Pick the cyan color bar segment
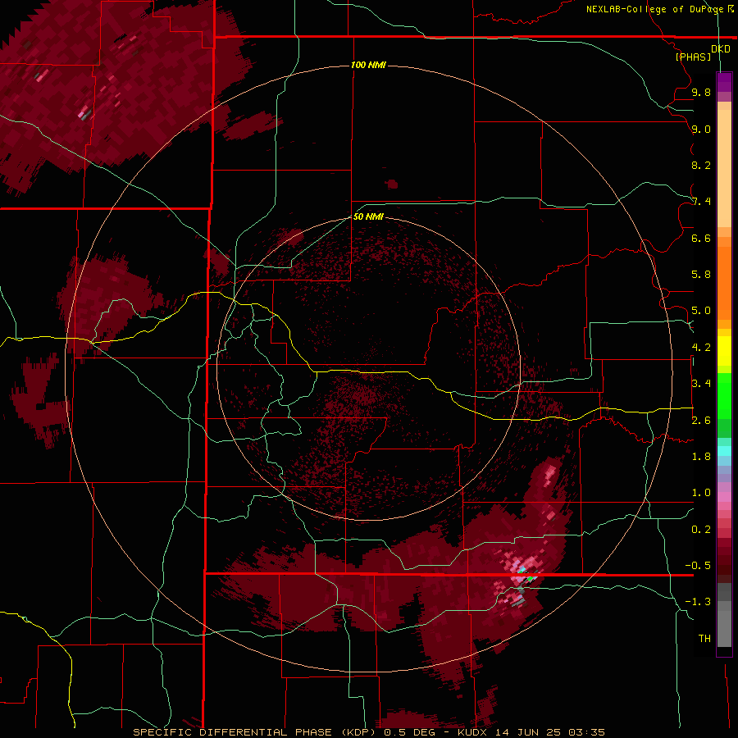Viewport: 738px width, 738px height. [724, 451]
